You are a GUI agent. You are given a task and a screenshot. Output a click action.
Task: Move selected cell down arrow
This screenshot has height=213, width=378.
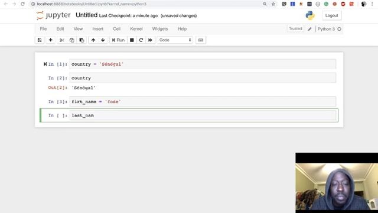[x=103, y=40]
